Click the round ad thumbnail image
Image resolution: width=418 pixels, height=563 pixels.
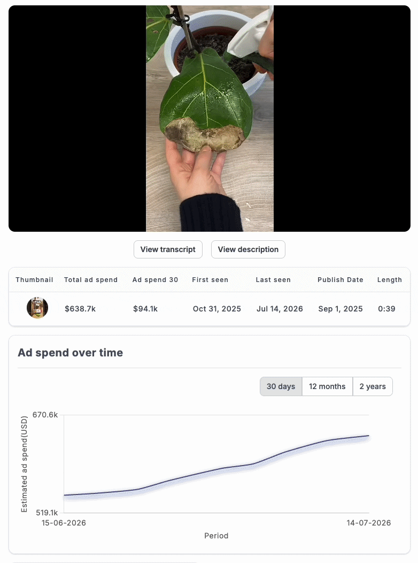pos(37,308)
